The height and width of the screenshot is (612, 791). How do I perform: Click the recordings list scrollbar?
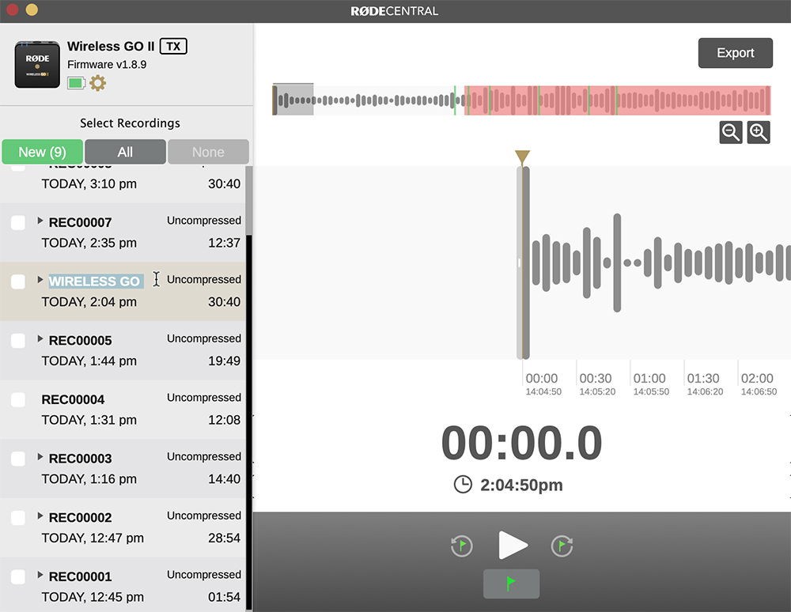[248, 201]
